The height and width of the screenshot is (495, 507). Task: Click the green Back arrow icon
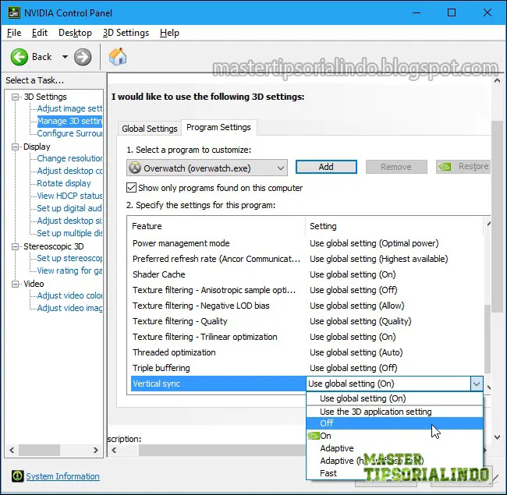(x=19, y=57)
